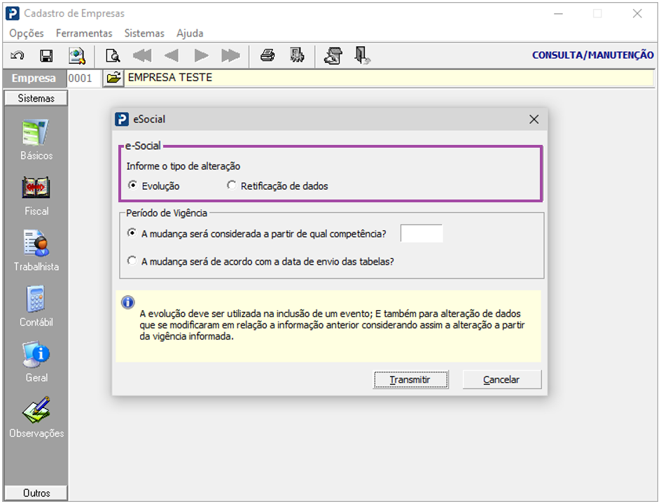Click the competência input field
This screenshot has height=504, width=661.
pyautogui.click(x=421, y=233)
